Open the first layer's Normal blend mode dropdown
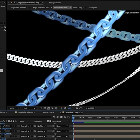The image size is (140, 140). (25, 126)
